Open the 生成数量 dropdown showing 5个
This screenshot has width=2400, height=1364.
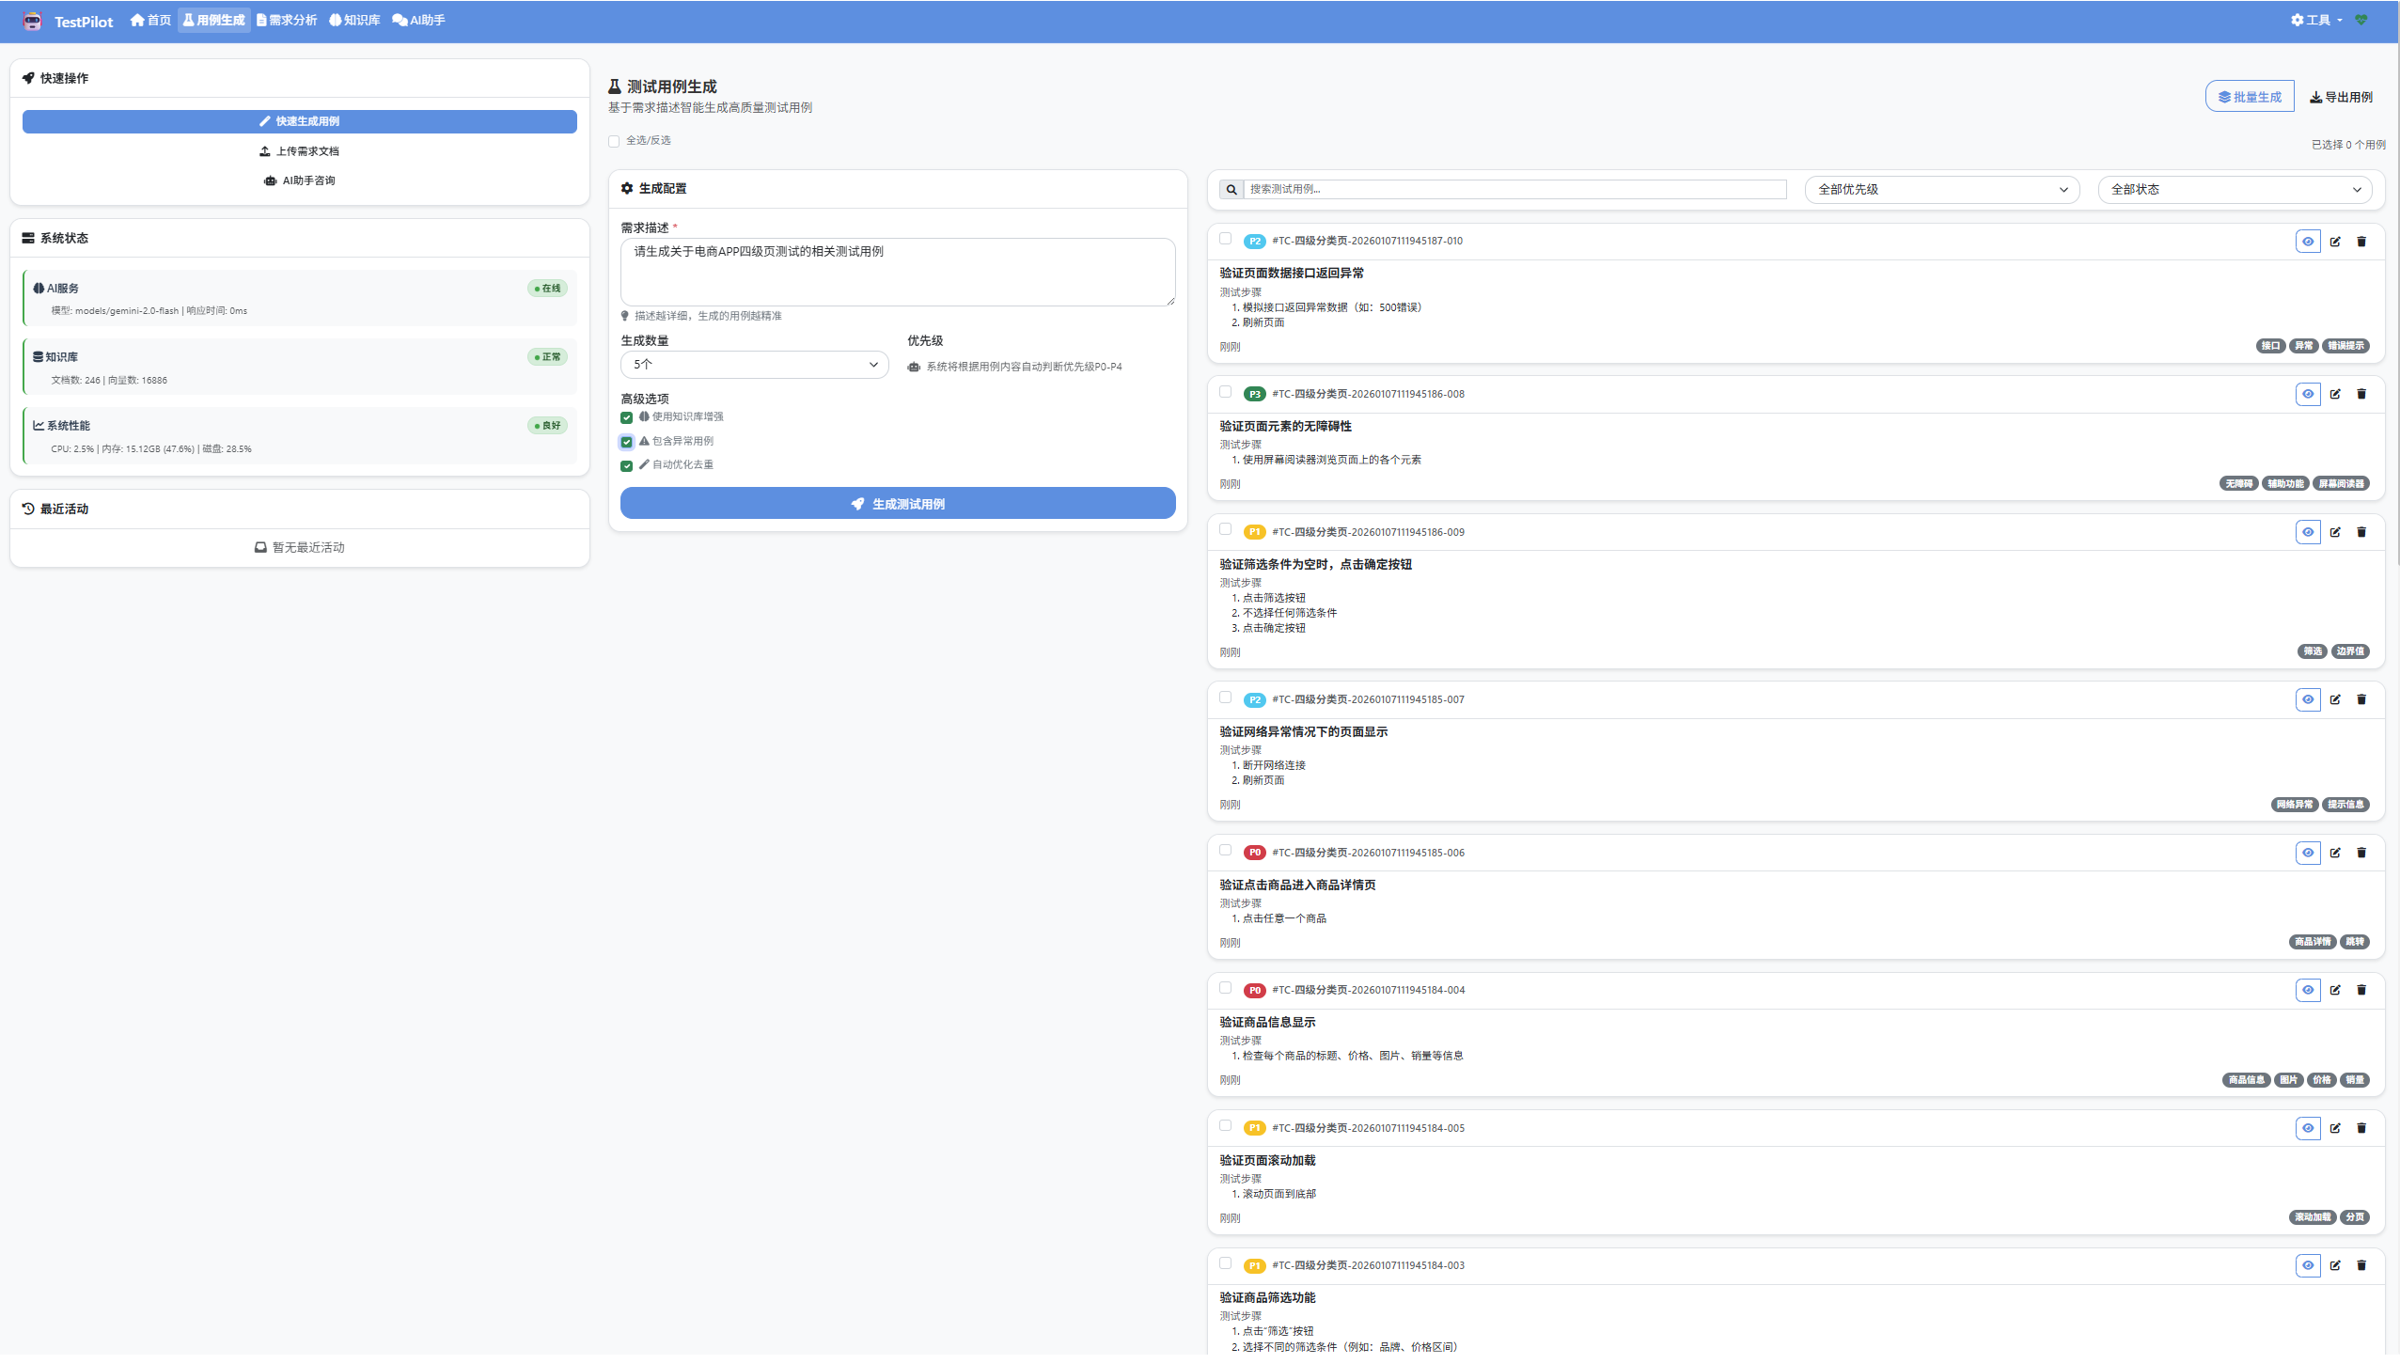point(754,365)
